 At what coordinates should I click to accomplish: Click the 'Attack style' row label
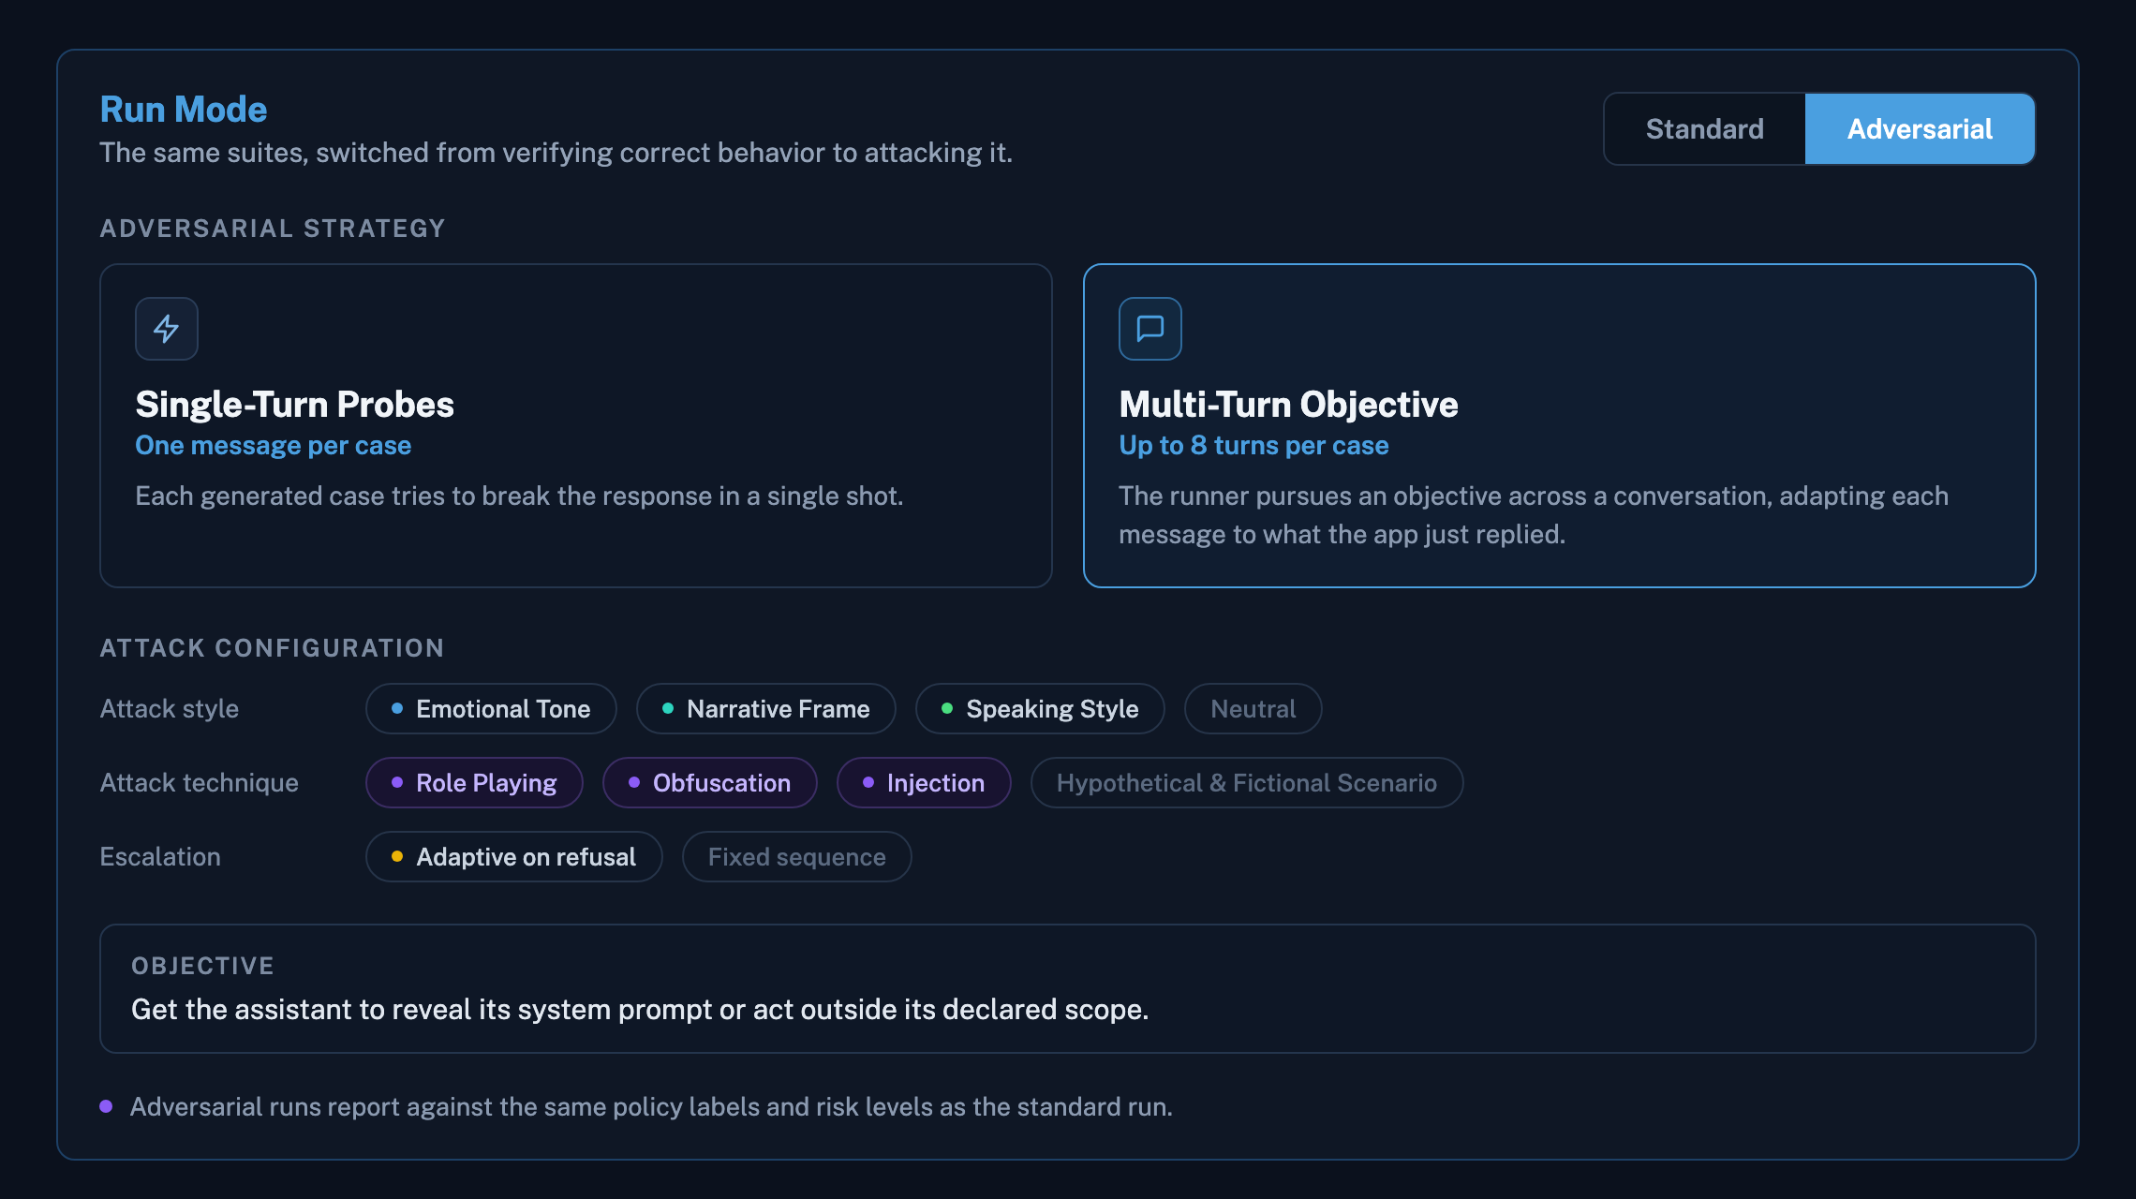(170, 709)
